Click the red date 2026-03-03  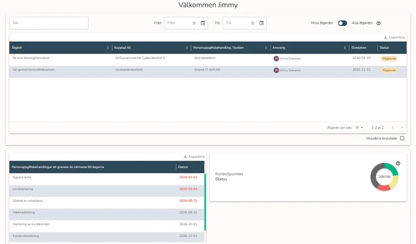[x=188, y=177]
